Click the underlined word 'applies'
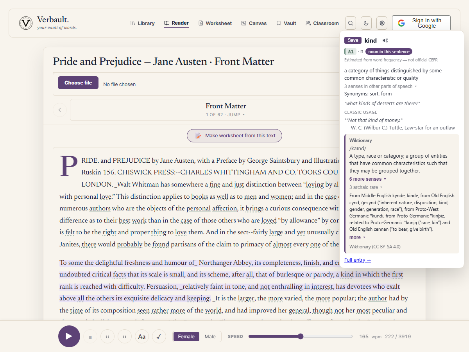The width and height of the screenshot is (469, 352). tap(172, 196)
